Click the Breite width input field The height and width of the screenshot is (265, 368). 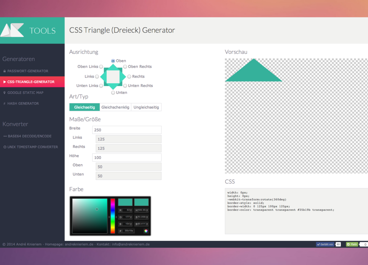pos(127,130)
